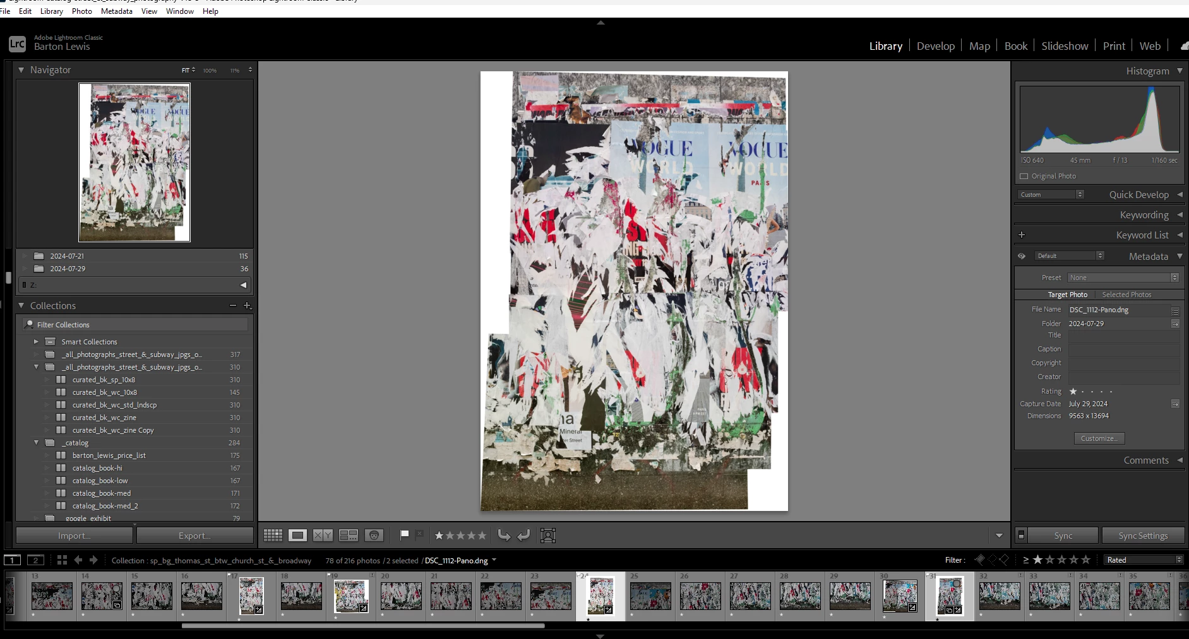1189x639 pixels.
Task: Set navigator zoom to FIT
Action: coord(186,70)
